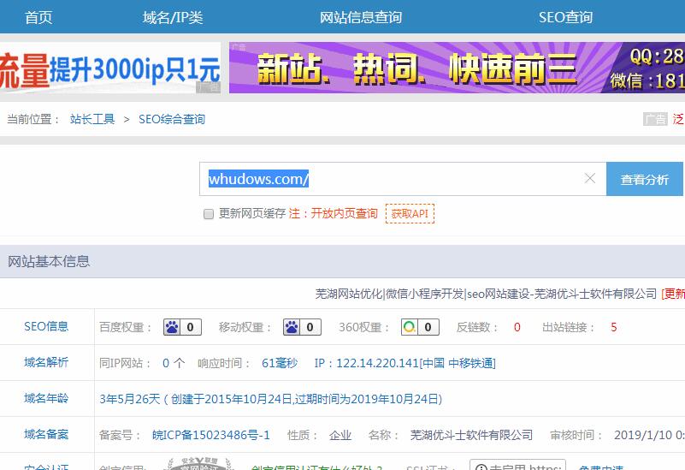This screenshot has width=685, height=470.
Task: Open the 网站信息查询 menu
Action: click(360, 17)
